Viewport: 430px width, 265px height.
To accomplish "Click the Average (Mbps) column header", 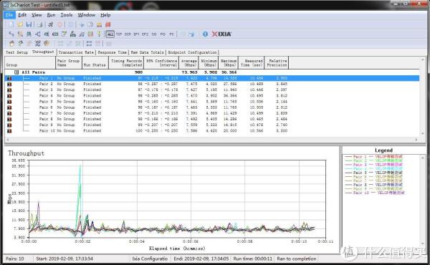I will 189,63.
